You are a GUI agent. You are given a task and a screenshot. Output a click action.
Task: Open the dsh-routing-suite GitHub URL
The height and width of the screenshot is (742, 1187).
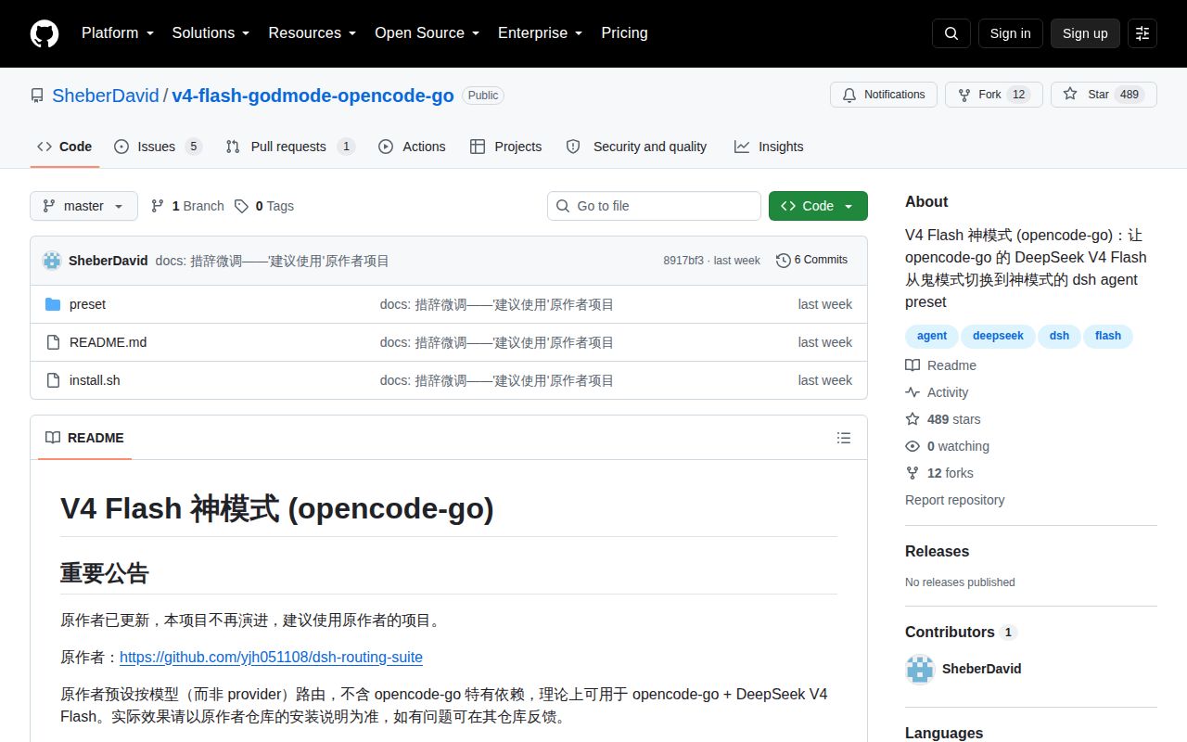(271, 657)
